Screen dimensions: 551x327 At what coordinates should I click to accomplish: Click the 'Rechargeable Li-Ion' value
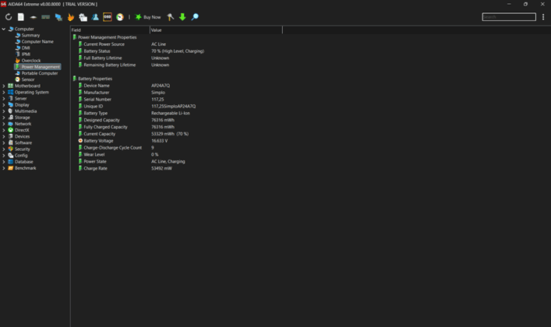pyautogui.click(x=171, y=113)
